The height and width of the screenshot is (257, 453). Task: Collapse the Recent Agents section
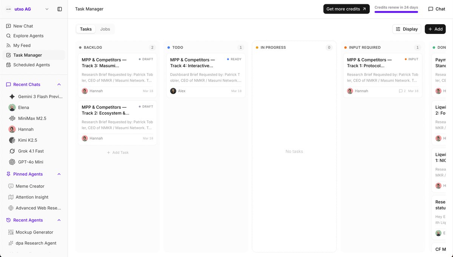pos(59,220)
